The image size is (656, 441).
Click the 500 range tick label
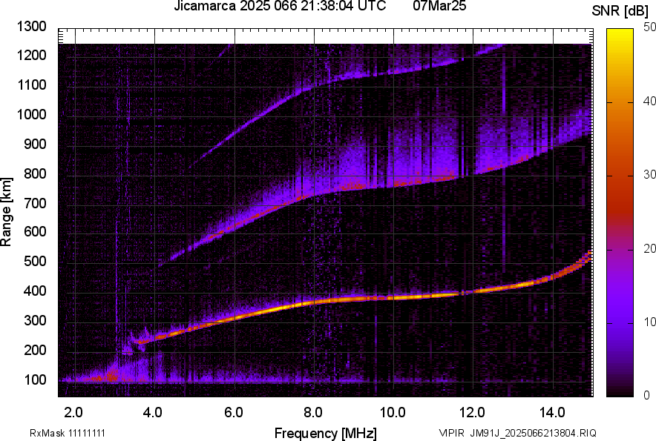pyautogui.click(x=34, y=262)
